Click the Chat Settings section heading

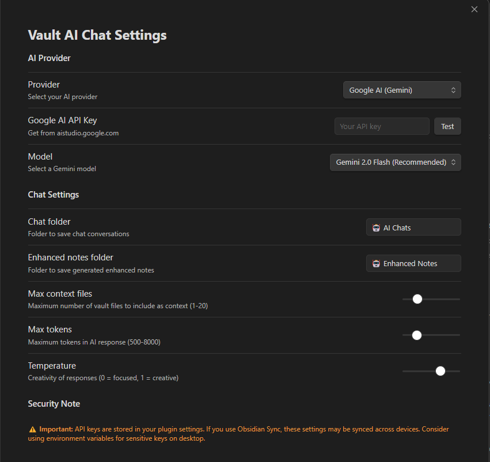pos(53,195)
